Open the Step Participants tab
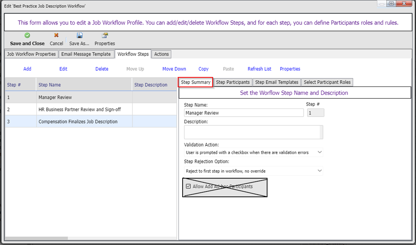Image resolution: width=416 pixels, height=245 pixels. coord(233,82)
